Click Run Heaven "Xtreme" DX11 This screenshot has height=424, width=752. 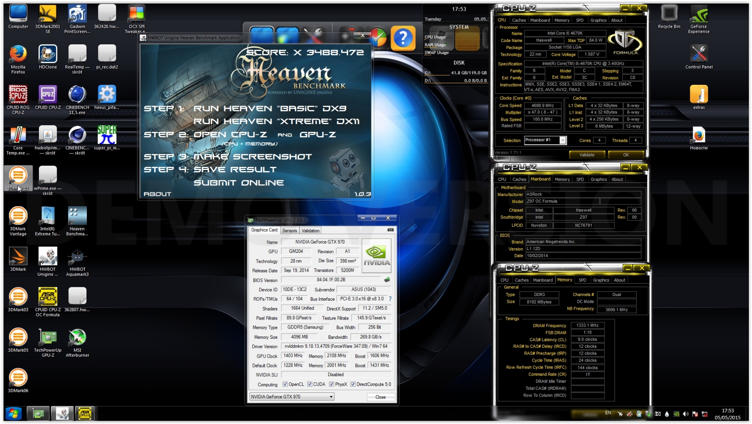pos(276,121)
